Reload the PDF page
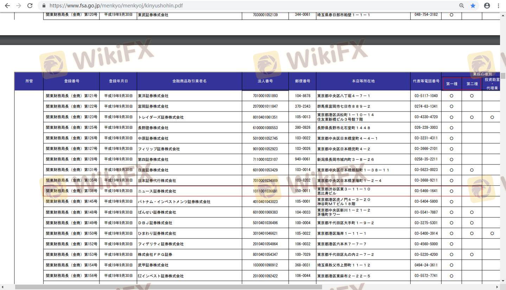The height and width of the screenshot is (290, 506). click(x=30, y=6)
